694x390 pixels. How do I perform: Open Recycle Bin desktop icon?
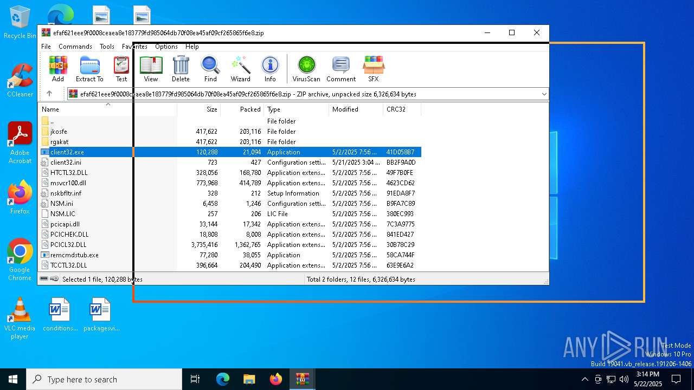click(x=20, y=22)
